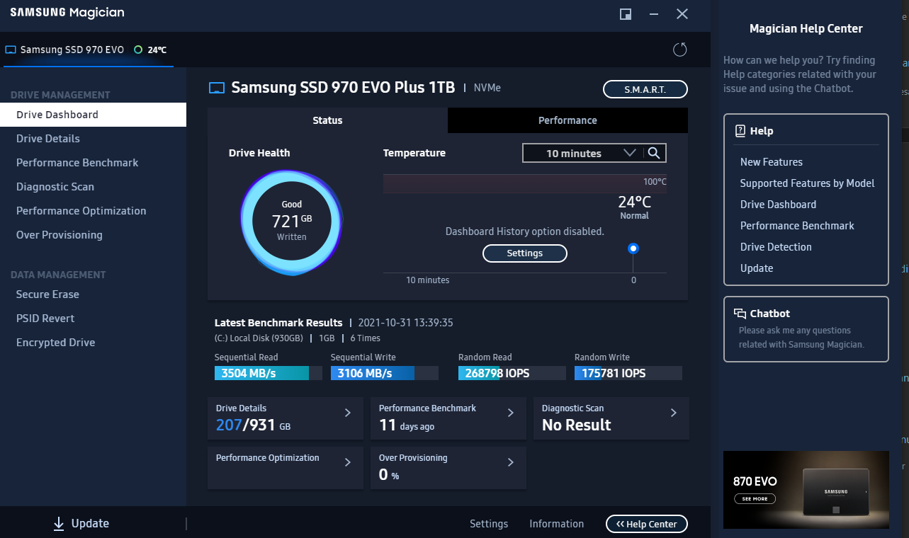Collapse the panel with the Help Center button
Screen dimensions: 909x538
pyautogui.click(x=647, y=524)
